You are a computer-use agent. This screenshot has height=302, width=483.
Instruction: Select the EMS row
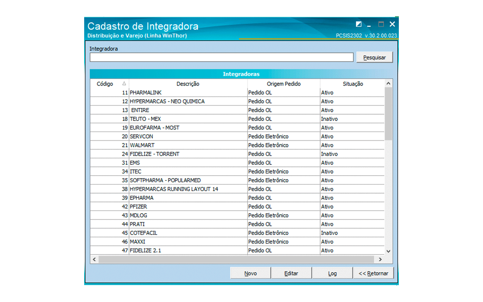[237, 163]
